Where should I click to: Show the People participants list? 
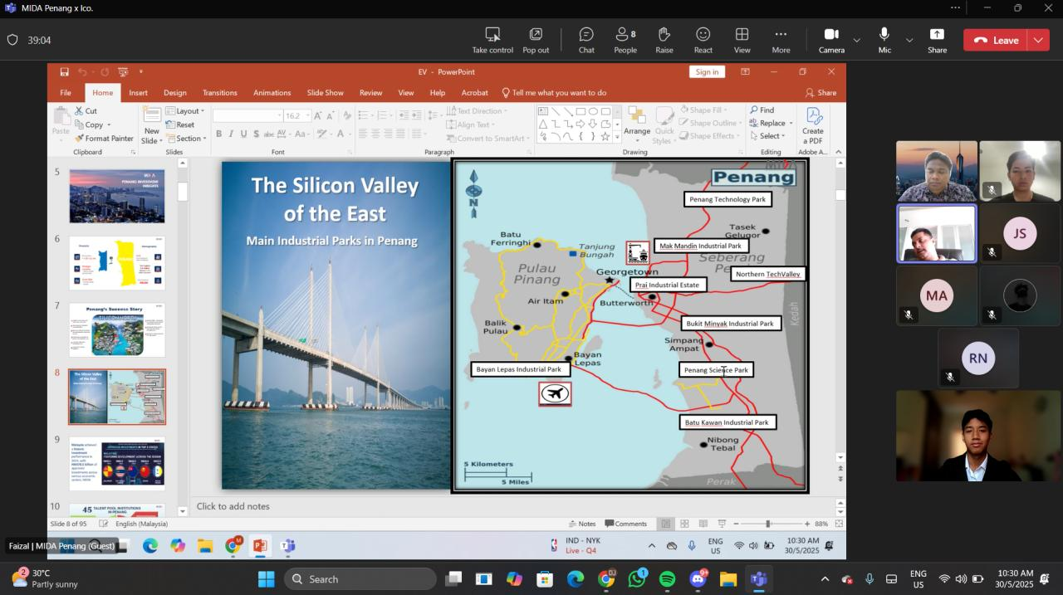(625, 39)
